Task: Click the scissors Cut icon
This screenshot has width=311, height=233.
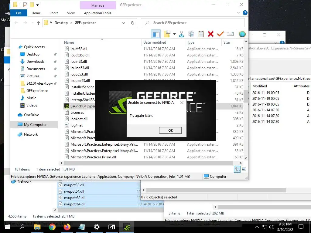Action: click(181, 34)
